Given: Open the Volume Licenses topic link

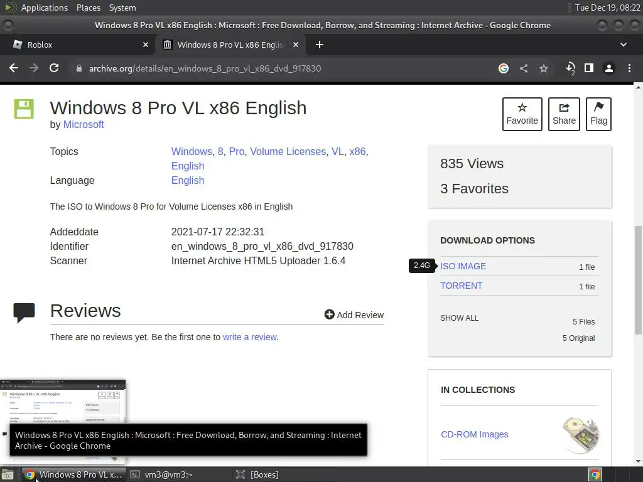Looking at the screenshot, I should (x=288, y=152).
